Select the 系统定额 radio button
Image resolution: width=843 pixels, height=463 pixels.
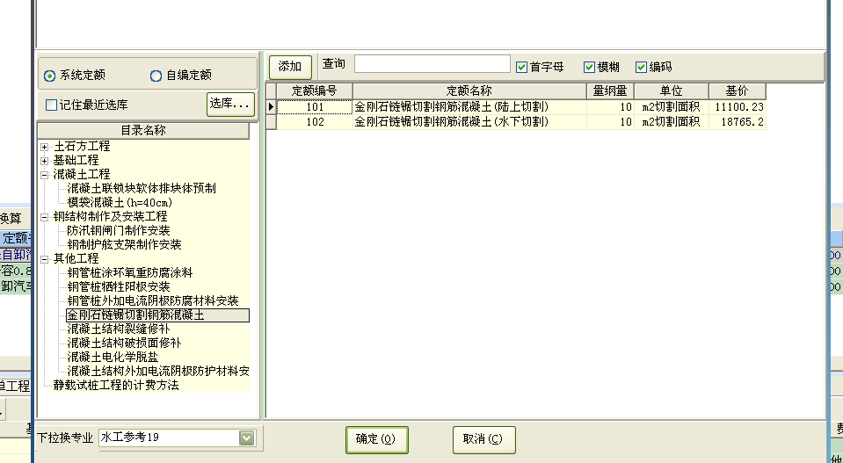(x=50, y=76)
